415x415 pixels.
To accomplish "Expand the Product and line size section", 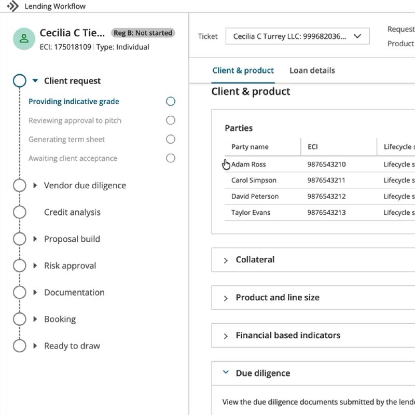I will (x=226, y=298).
